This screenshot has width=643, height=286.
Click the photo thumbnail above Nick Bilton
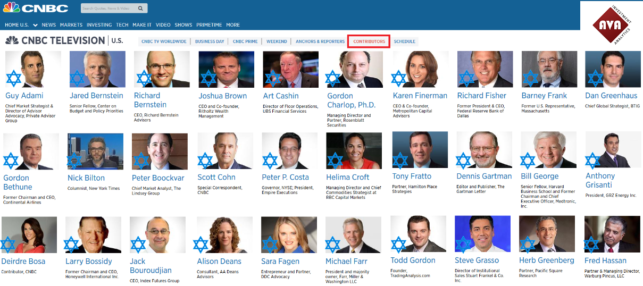point(95,152)
